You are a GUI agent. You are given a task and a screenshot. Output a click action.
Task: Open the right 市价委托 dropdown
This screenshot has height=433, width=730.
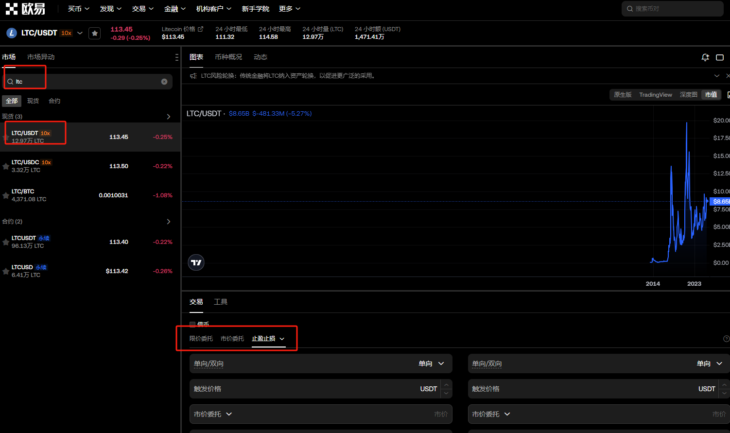[x=491, y=414]
